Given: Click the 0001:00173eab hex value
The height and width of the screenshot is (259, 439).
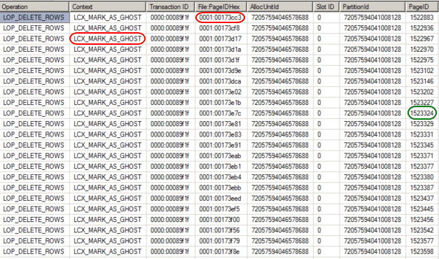Looking at the screenshot, I should click(221, 155).
